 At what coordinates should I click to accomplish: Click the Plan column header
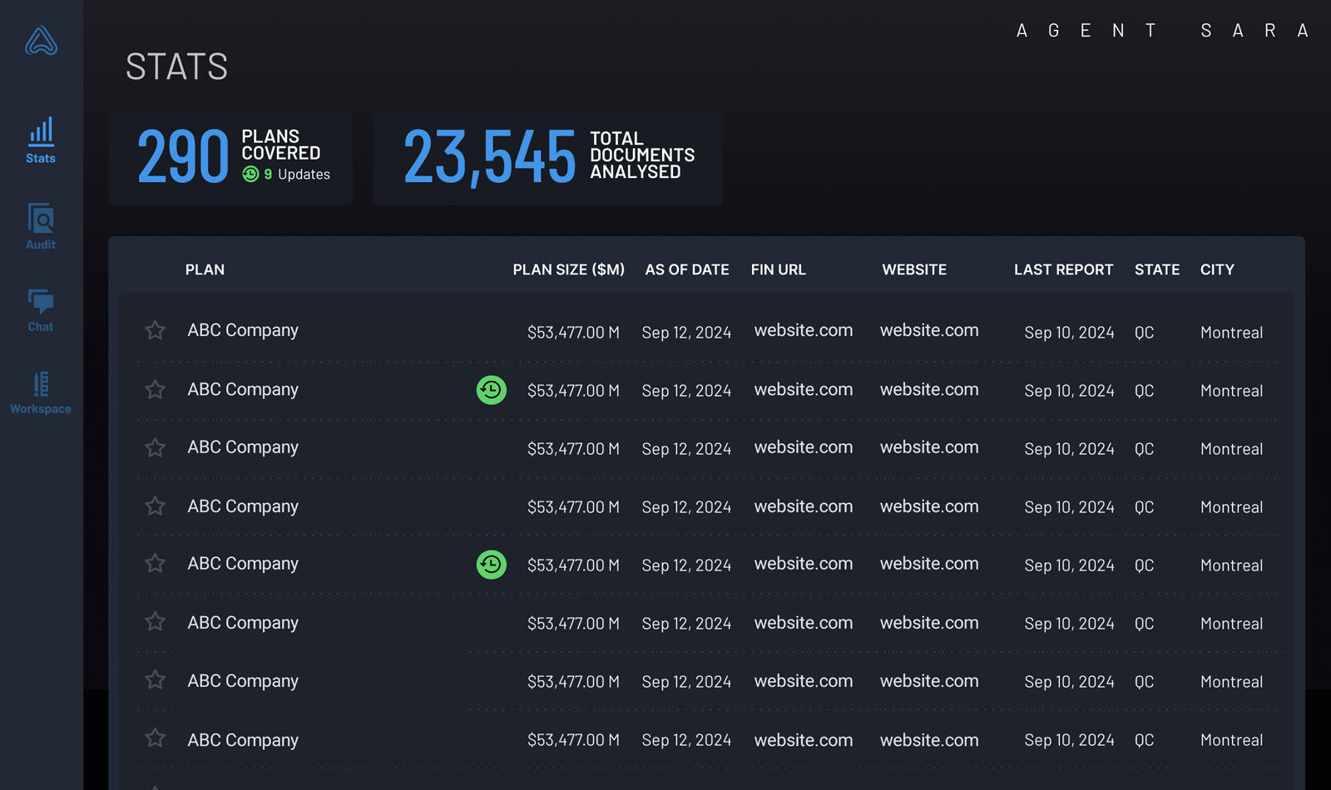click(205, 269)
